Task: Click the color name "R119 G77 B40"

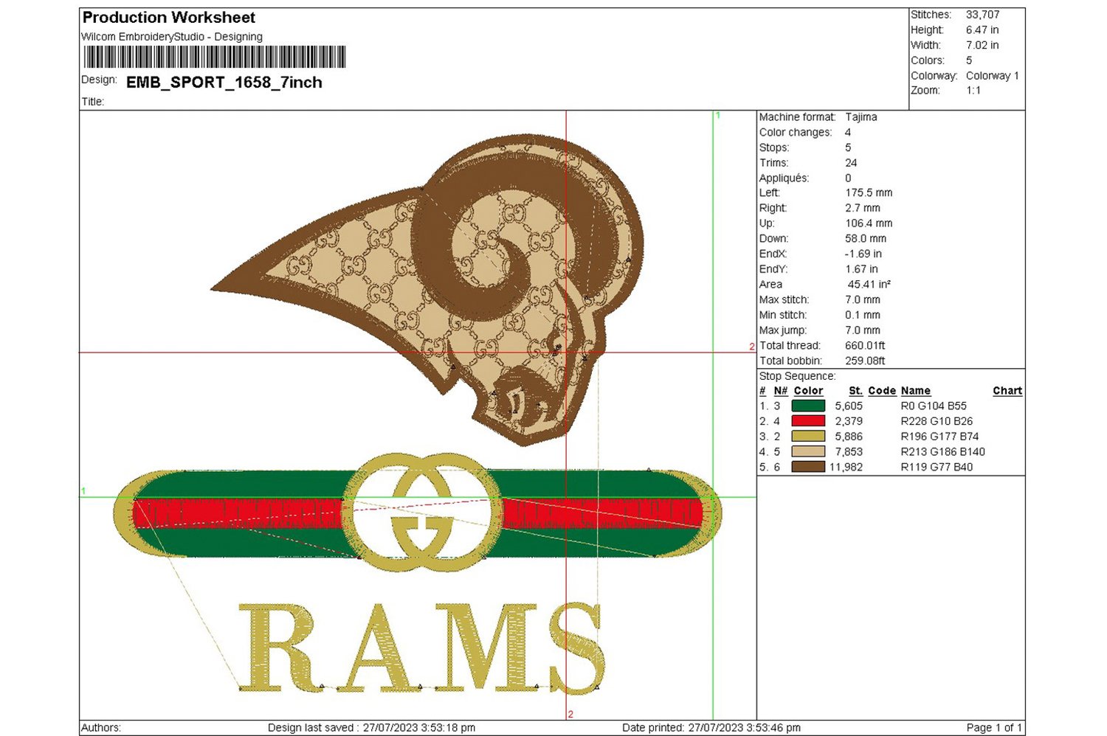Action: 937,467
